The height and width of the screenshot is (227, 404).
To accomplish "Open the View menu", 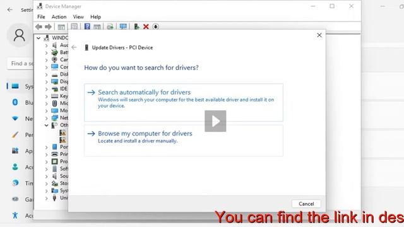I will [78, 17].
